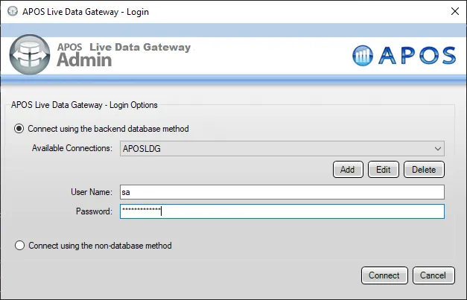Close the login dialog window
The image size is (467, 300).
454,10
